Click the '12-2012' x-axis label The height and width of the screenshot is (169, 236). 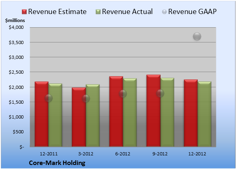(x=197, y=154)
